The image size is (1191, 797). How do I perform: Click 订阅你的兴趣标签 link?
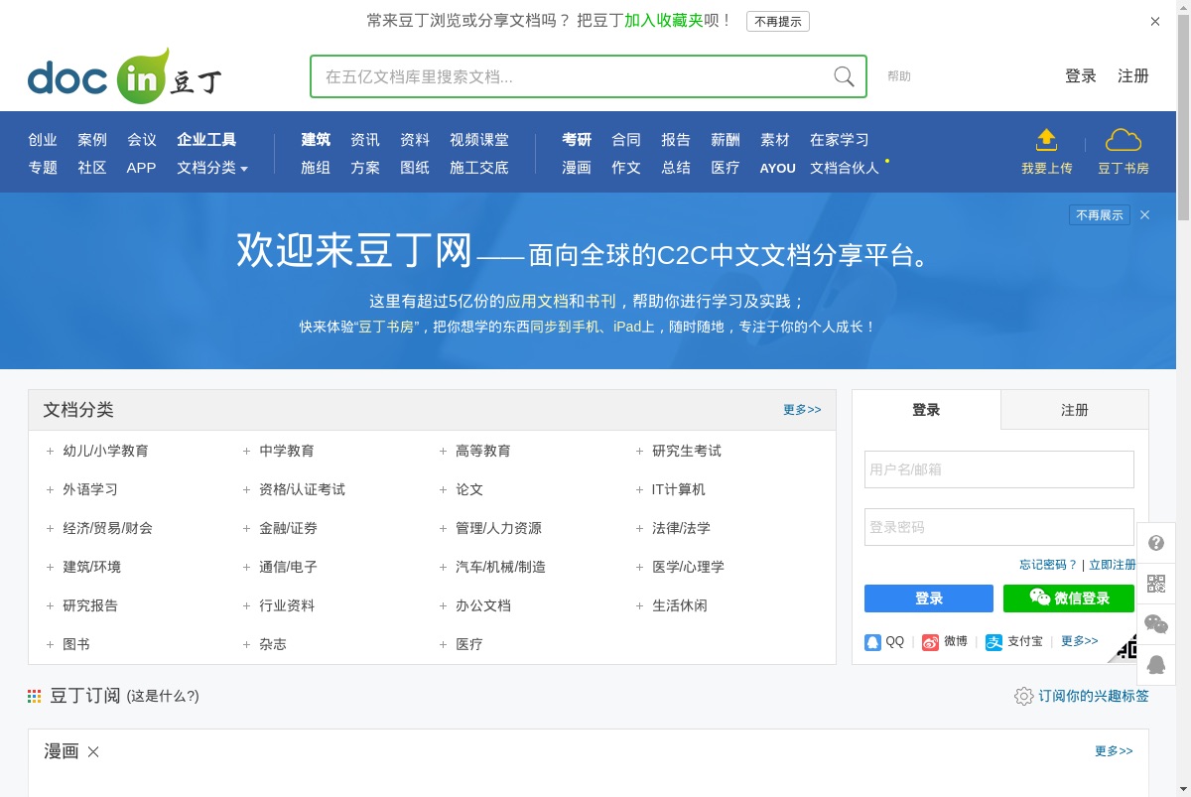pyautogui.click(x=1094, y=697)
